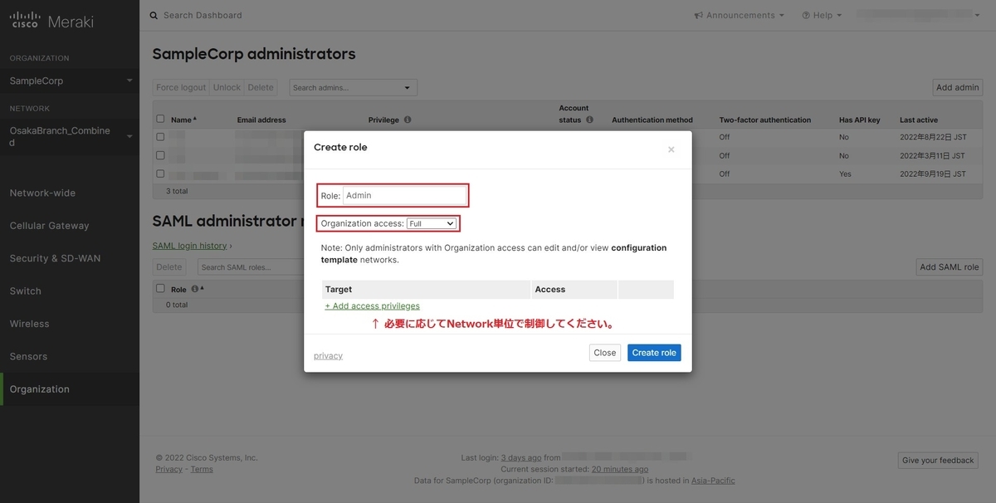Click the Last active column header
The image size is (996, 503).
919,120
